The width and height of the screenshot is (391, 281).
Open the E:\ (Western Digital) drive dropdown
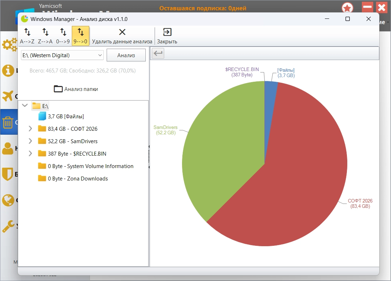(x=62, y=55)
